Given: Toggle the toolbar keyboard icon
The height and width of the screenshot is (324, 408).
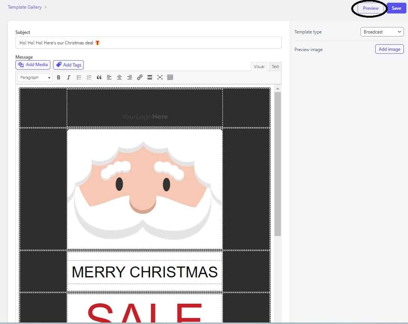Looking at the screenshot, I should coord(170,77).
